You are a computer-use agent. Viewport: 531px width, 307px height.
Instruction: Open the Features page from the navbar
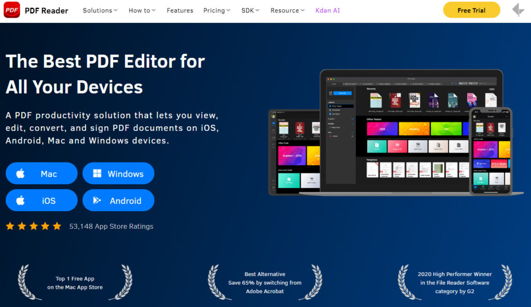180,10
